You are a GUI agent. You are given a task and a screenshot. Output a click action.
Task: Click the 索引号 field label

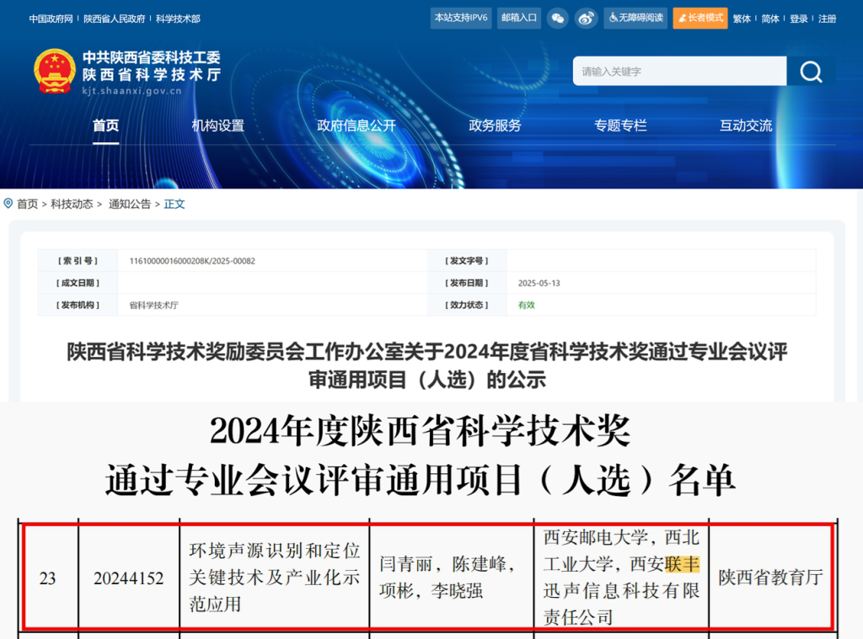pyautogui.click(x=78, y=261)
